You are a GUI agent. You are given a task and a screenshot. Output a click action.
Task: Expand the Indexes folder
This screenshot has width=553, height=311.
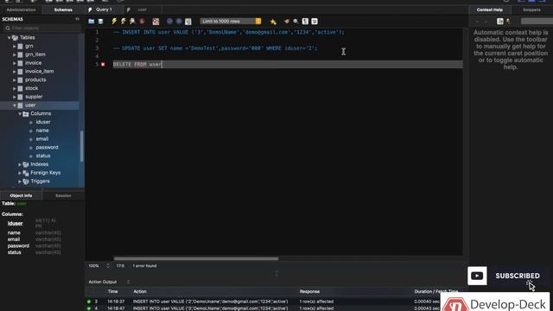pos(20,165)
